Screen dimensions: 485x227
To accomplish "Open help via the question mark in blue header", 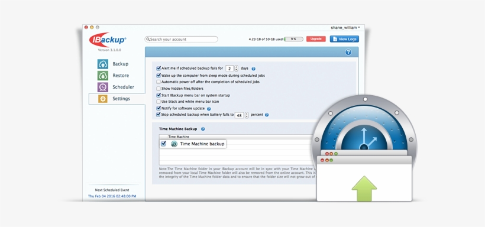I will point(348,52).
